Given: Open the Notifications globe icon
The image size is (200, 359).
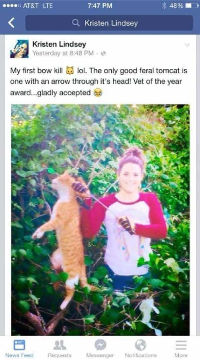Looking at the screenshot, I should click(140, 345).
